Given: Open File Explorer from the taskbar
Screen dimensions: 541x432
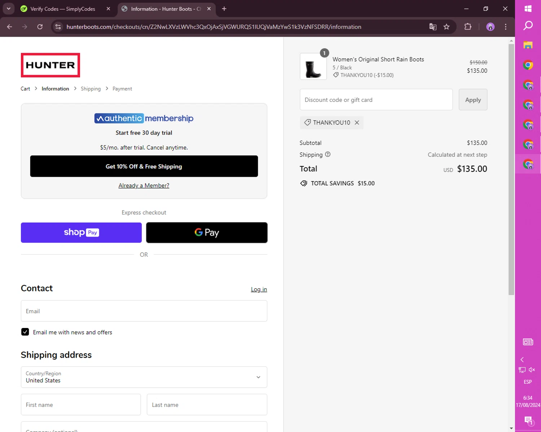Looking at the screenshot, I should pos(528,45).
